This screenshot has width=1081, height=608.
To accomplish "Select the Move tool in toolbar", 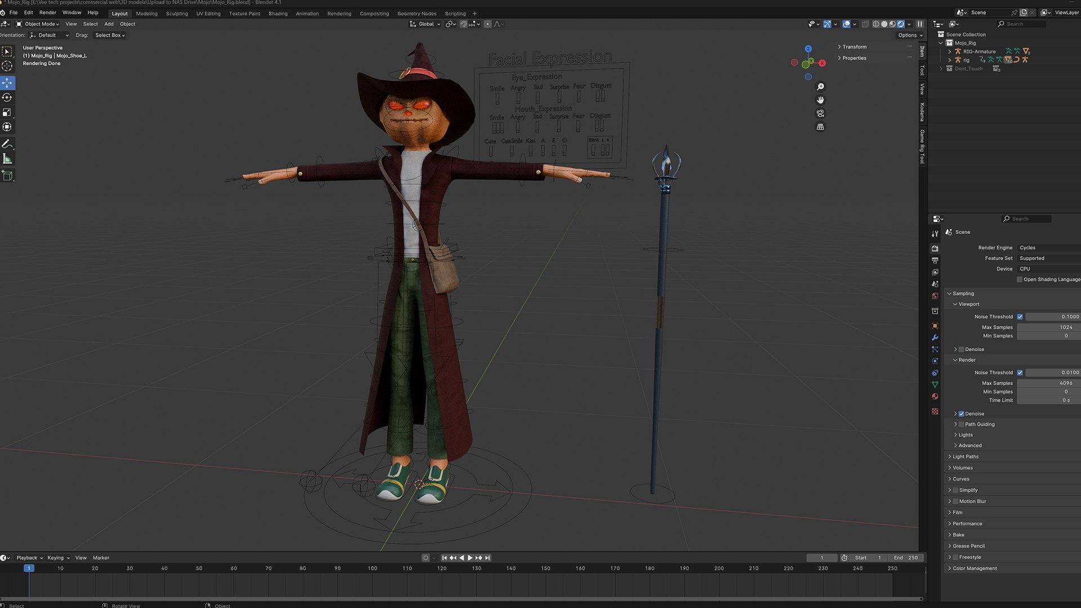I will 7,83.
